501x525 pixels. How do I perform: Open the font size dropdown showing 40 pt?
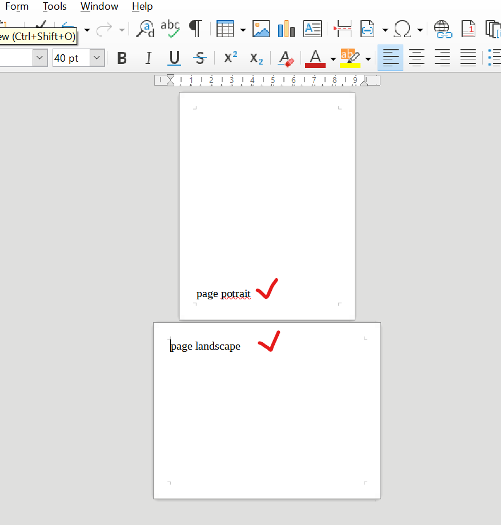tap(98, 58)
